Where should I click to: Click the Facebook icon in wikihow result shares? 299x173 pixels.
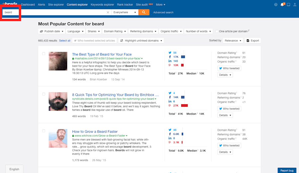[x=170, y=134]
